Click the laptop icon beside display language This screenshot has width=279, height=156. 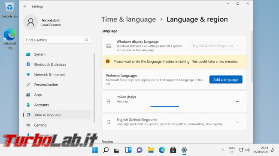coord(109,46)
